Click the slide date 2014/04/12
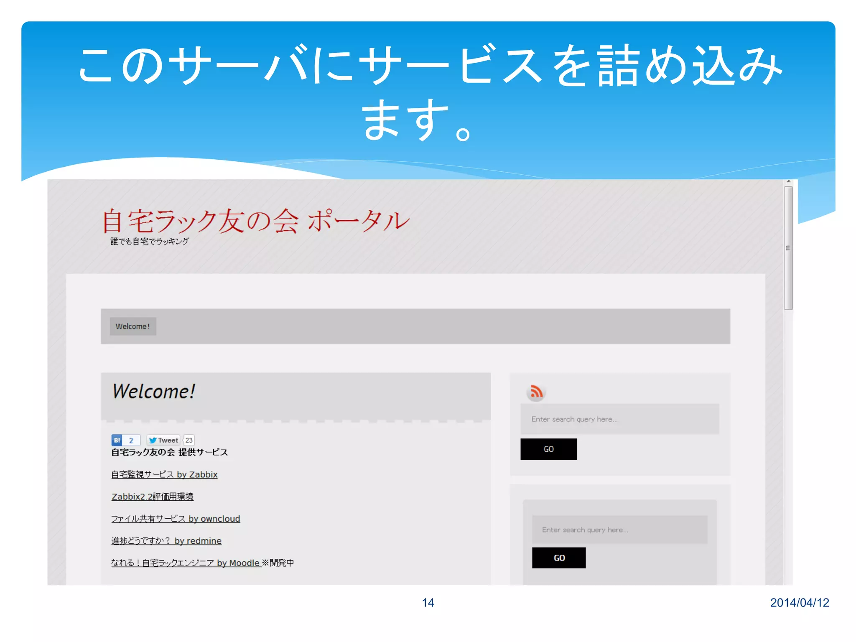This screenshot has width=856, height=642. pyautogui.click(x=800, y=603)
